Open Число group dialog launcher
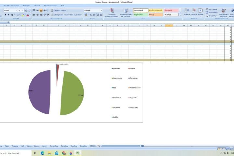 [102, 19]
